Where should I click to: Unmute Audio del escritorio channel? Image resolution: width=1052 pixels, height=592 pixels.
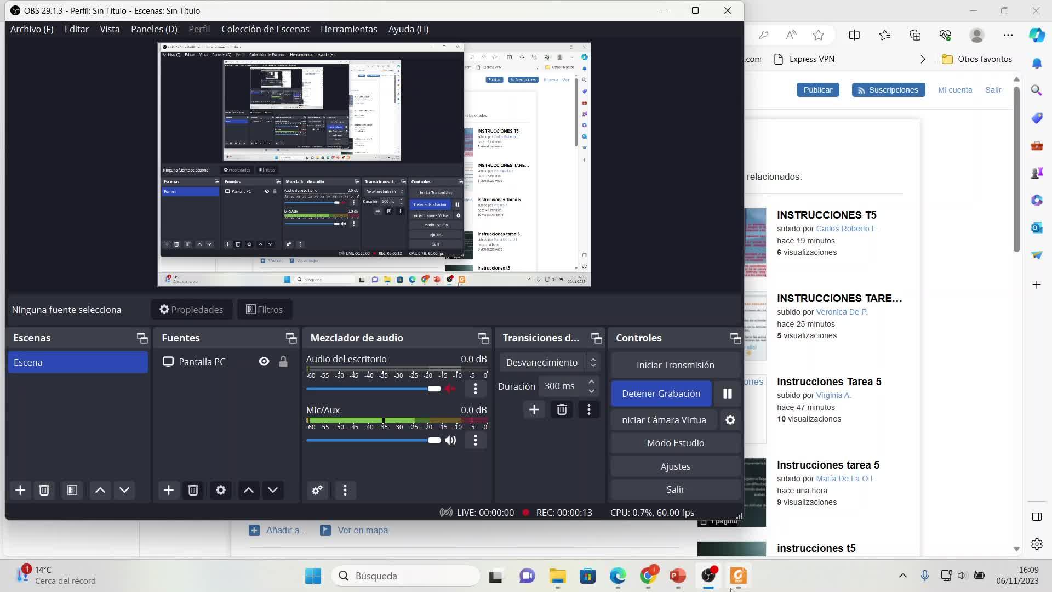click(450, 389)
